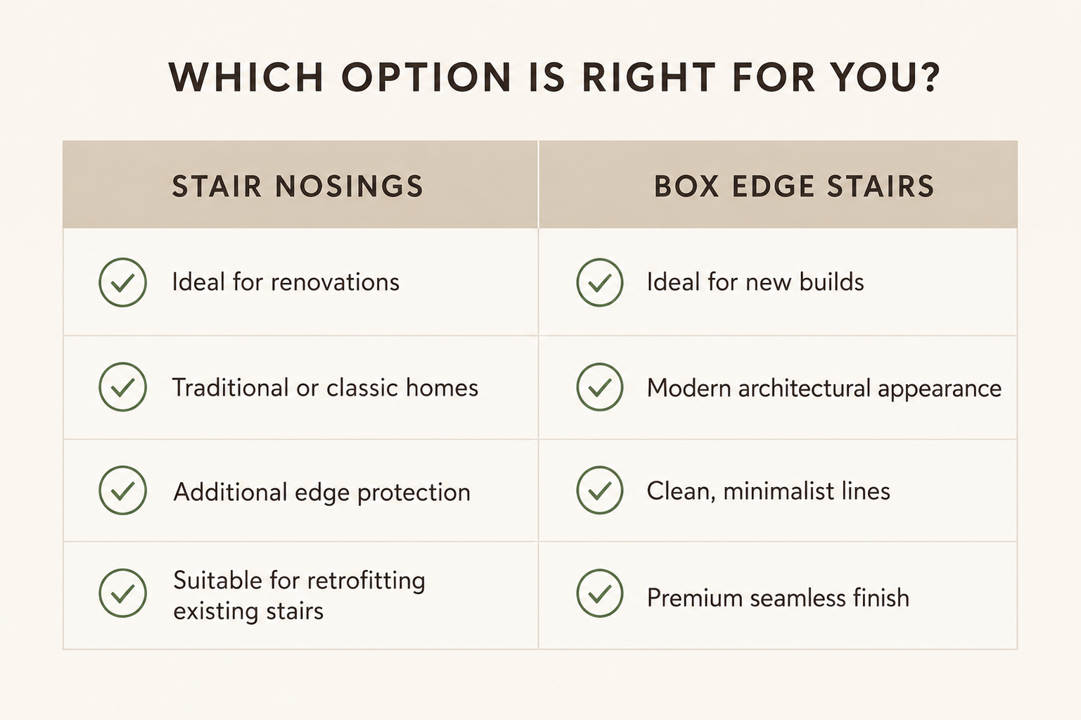Click checkmark next to Suitable for retrofitting

pyautogui.click(x=122, y=593)
